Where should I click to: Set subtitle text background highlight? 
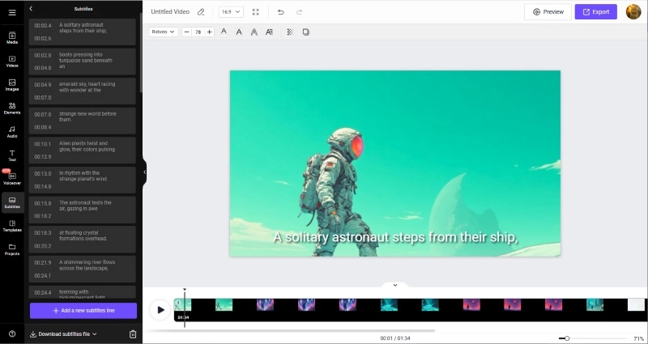(239, 32)
